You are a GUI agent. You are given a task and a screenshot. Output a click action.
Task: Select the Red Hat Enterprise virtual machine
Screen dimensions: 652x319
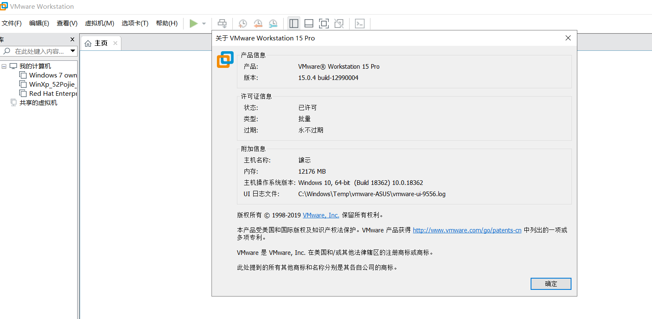[x=53, y=94]
